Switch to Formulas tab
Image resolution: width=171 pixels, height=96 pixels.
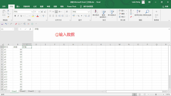[35, 6]
